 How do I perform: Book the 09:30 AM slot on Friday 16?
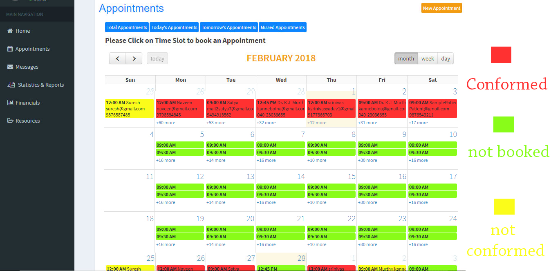point(382,195)
